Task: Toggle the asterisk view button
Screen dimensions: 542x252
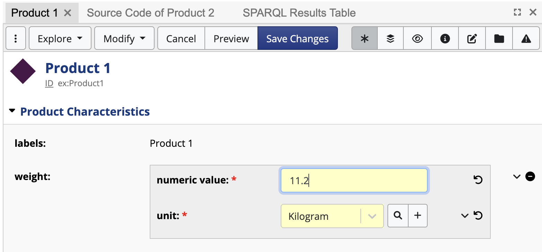Action: [x=364, y=38]
